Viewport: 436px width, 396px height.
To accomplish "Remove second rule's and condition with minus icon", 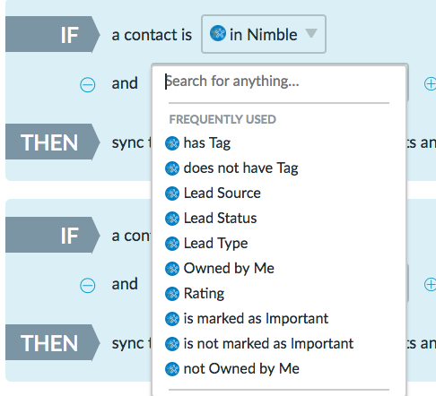I will point(88,285).
